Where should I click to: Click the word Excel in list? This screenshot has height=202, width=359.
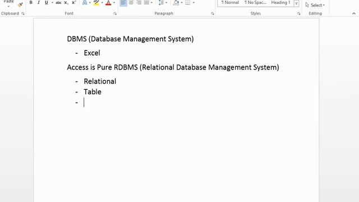(92, 53)
